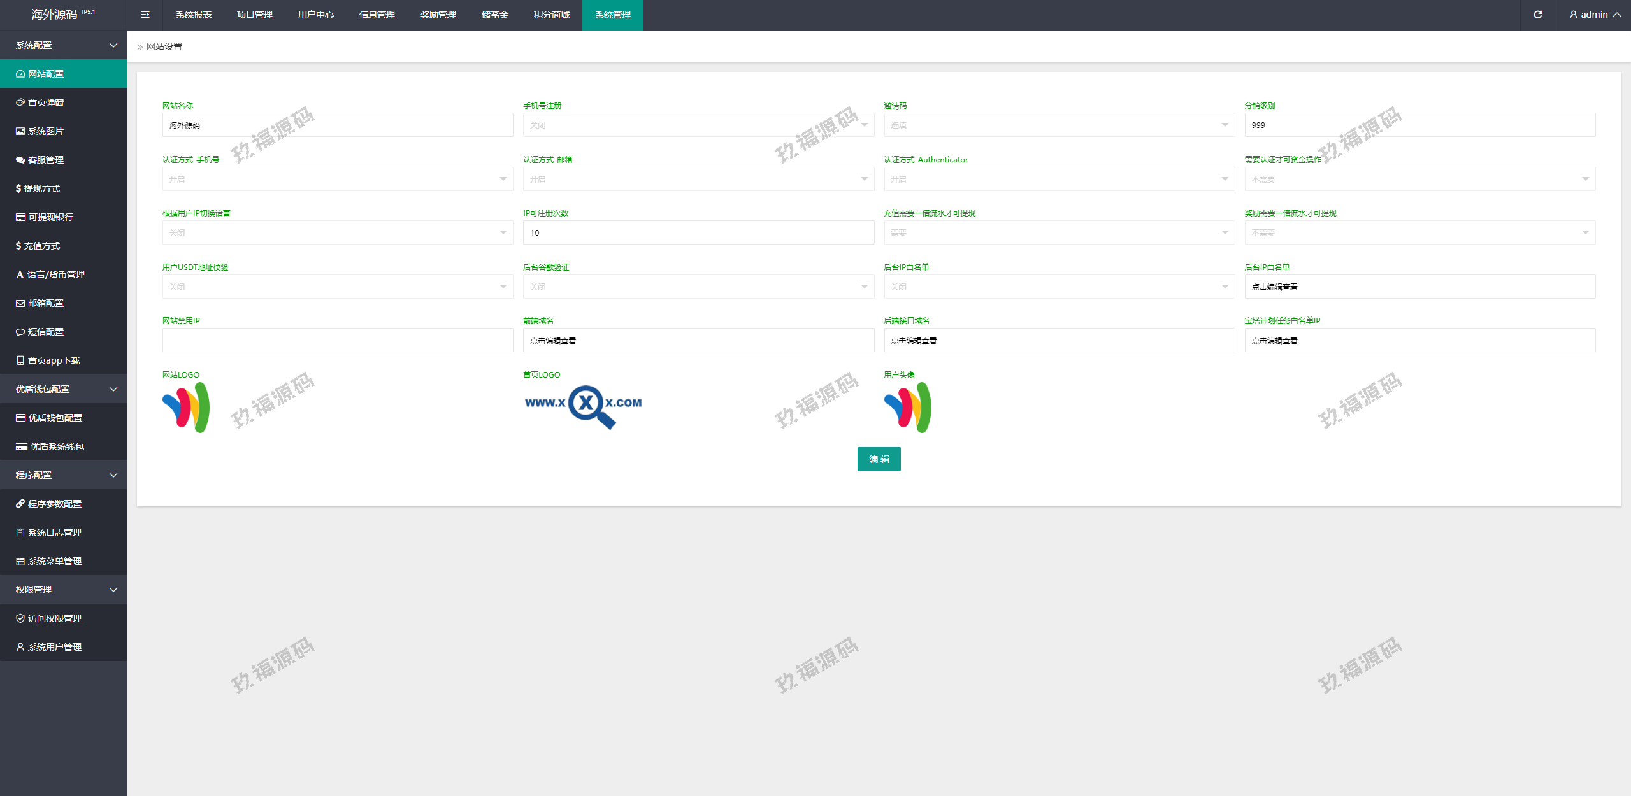
Task: Click the 编辑 button
Action: pos(879,459)
